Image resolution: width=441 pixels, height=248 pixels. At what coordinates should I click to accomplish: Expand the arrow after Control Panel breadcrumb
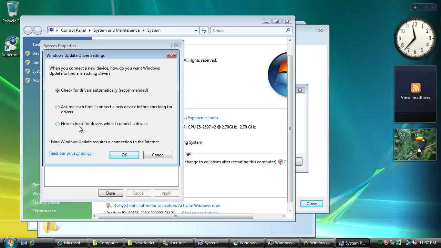pos(90,30)
